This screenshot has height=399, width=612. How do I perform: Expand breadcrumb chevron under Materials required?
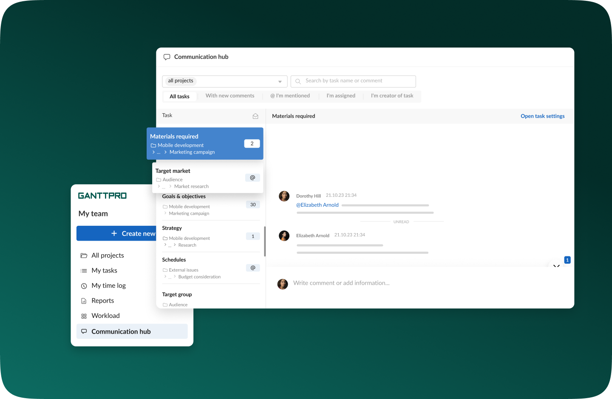(x=153, y=152)
